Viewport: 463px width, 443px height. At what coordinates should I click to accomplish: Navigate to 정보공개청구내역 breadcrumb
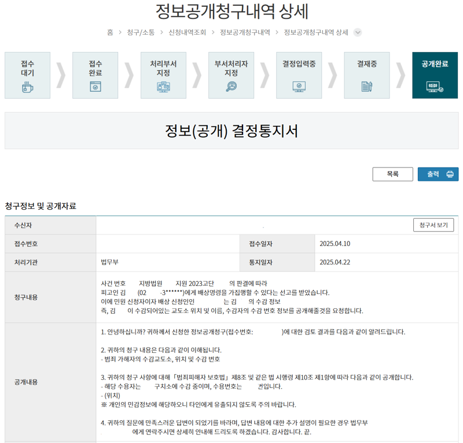pyautogui.click(x=245, y=32)
